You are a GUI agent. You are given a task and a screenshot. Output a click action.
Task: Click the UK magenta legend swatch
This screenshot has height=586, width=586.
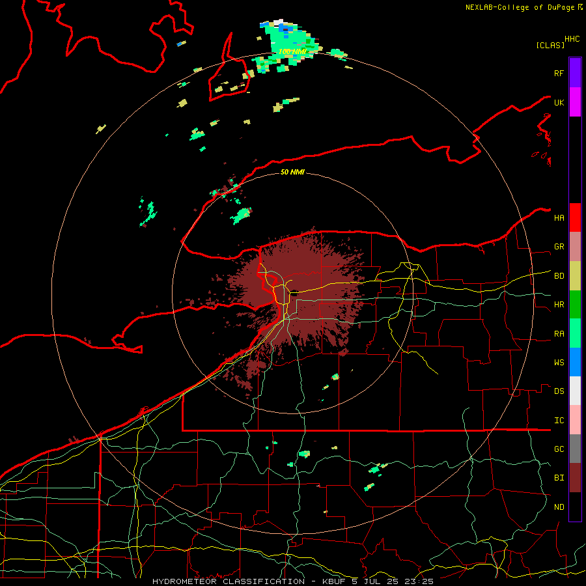[575, 102]
